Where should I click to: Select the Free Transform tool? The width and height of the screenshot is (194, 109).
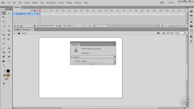click(4, 17)
